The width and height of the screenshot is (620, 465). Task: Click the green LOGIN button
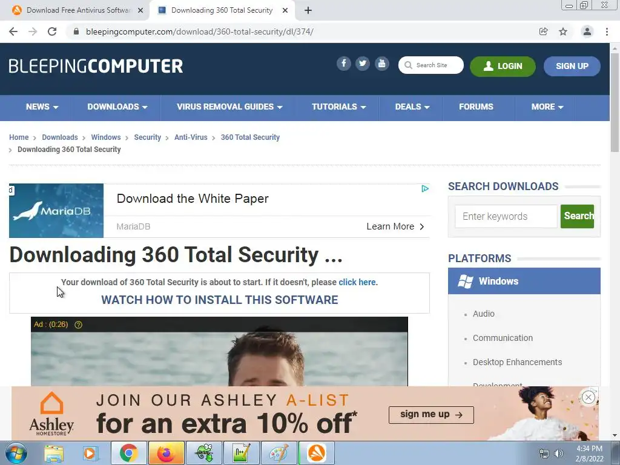503,66
